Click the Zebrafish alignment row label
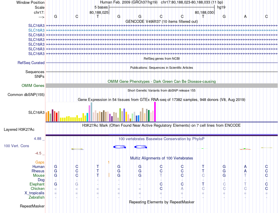278x213 pixels. coord(37,197)
